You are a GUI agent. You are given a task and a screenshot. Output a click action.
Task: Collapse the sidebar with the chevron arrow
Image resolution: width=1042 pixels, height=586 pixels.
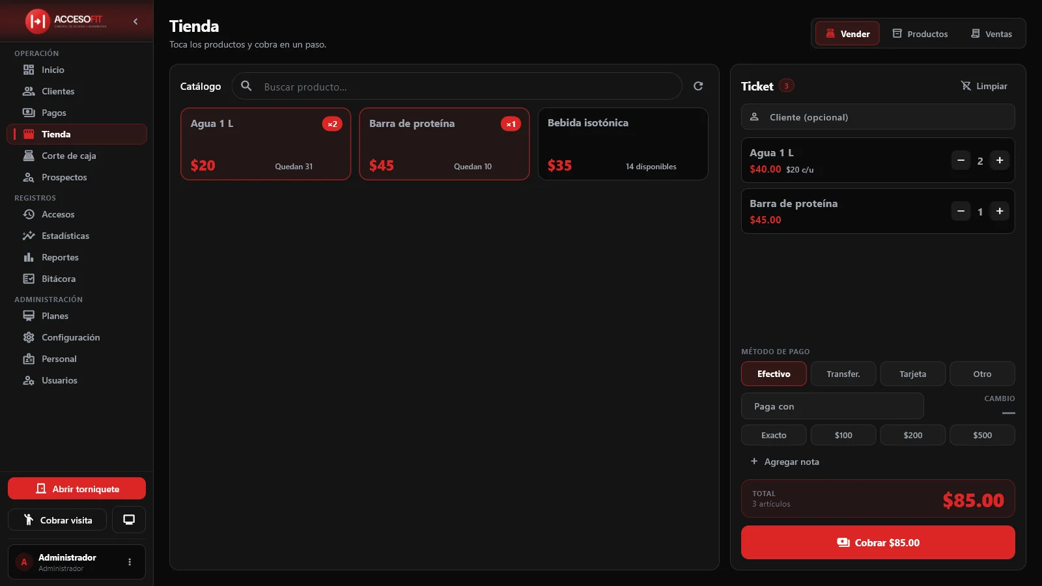(135, 21)
